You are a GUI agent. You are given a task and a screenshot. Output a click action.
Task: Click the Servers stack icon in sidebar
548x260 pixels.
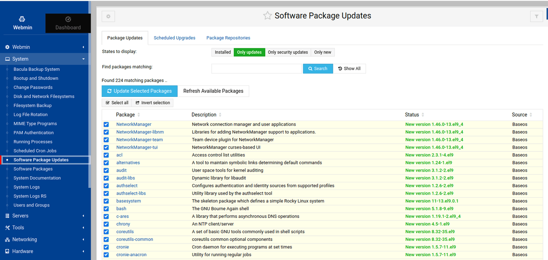click(x=7, y=216)
